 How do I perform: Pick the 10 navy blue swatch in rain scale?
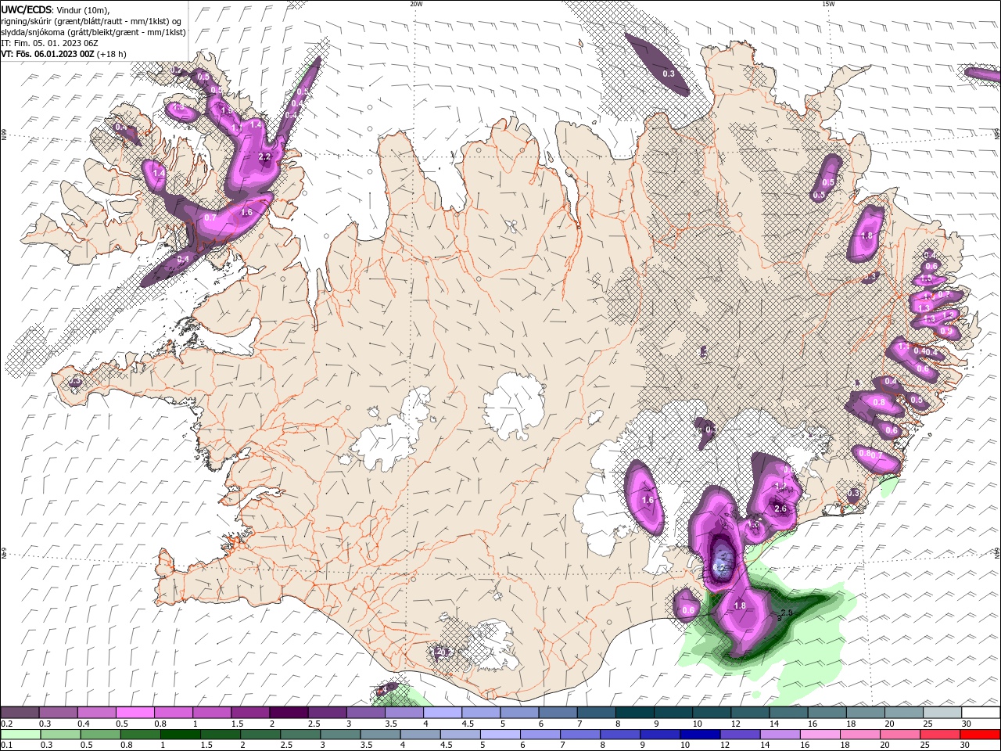click(699, 735)
